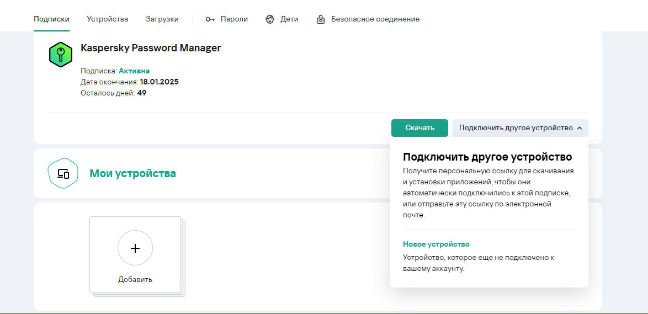The height and width of the screenshot is (314, 648).
Task: Click the key icon beside Пароли
Action: click(x=210, y=19)
